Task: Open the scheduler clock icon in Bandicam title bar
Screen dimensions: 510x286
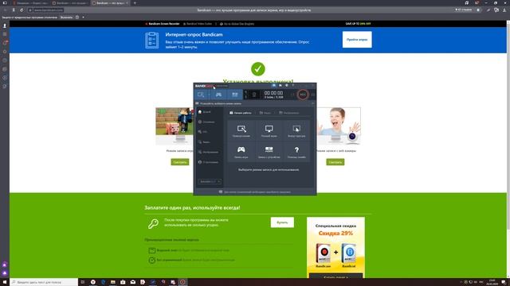Action: click(287, 85)
